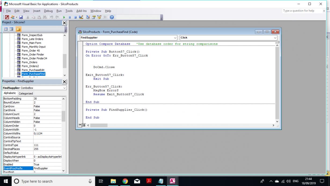Viewport: 330px width, 186px height.
Task: Click the Insert Module toolbar icon
Action: tap(13, 17)
